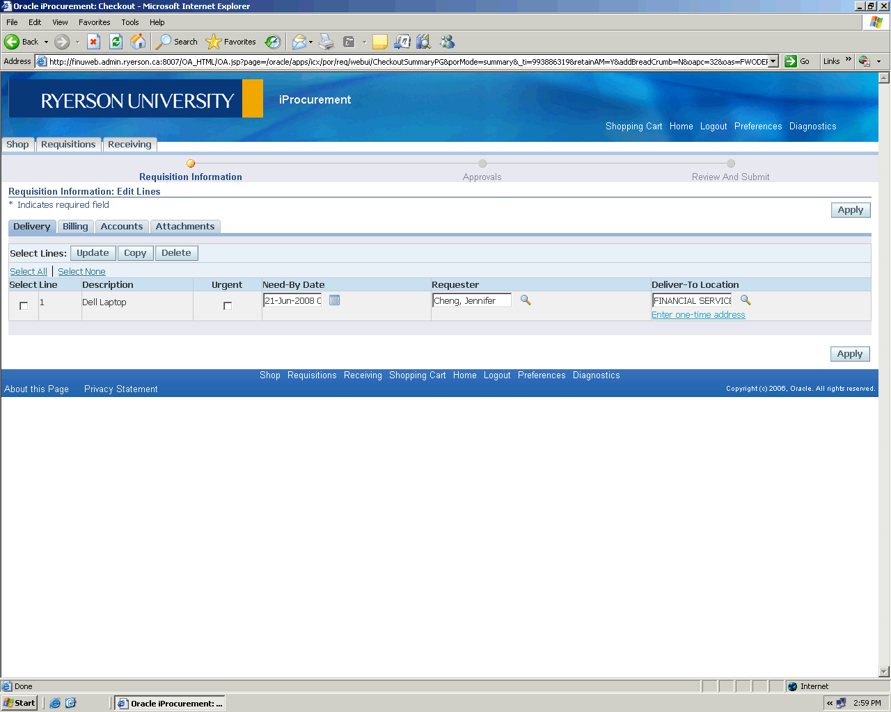The width and height of the screenshot is (891, 712).
Task: Open the Favorites menu in menu bar
Action: (x=94, y=22)
